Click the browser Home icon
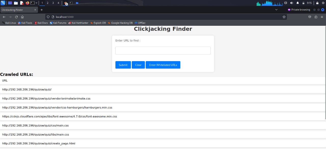The image size is (326, 149). pyautogui.click(x=22, y=17)
